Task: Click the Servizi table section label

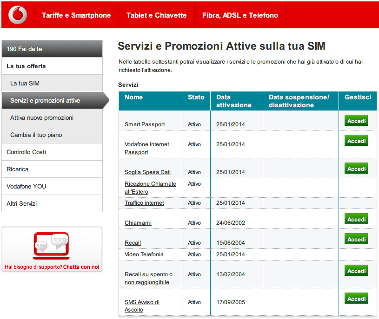Action: (128, 85)
